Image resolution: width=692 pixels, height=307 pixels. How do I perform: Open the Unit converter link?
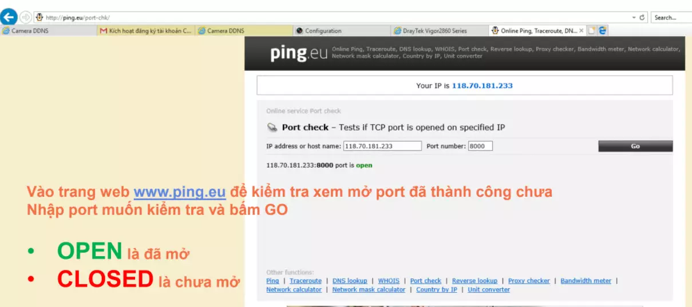[489, 289]
